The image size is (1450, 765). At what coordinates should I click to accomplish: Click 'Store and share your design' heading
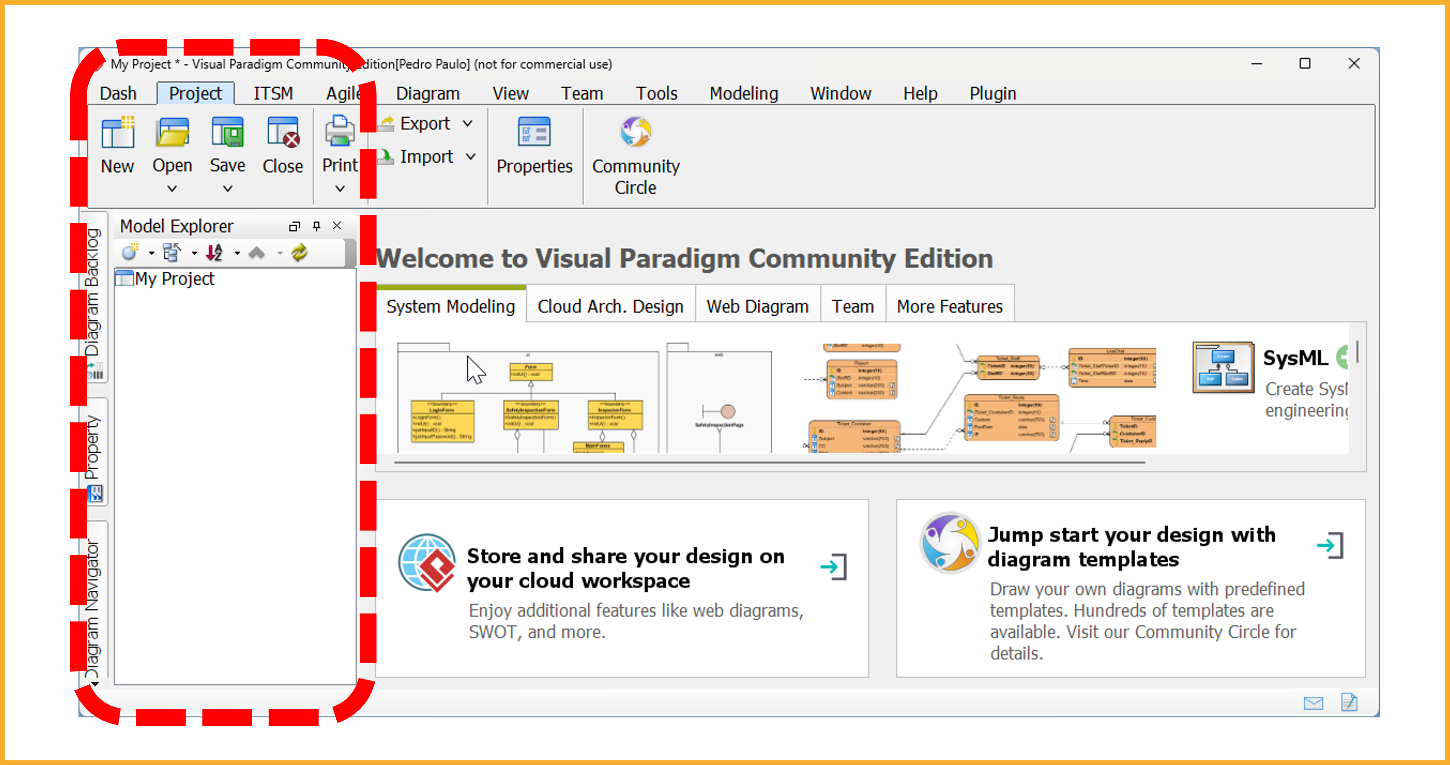625,567
